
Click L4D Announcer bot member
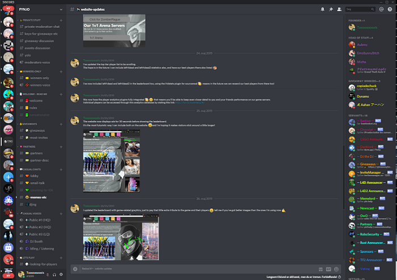[x=371, y=183]
